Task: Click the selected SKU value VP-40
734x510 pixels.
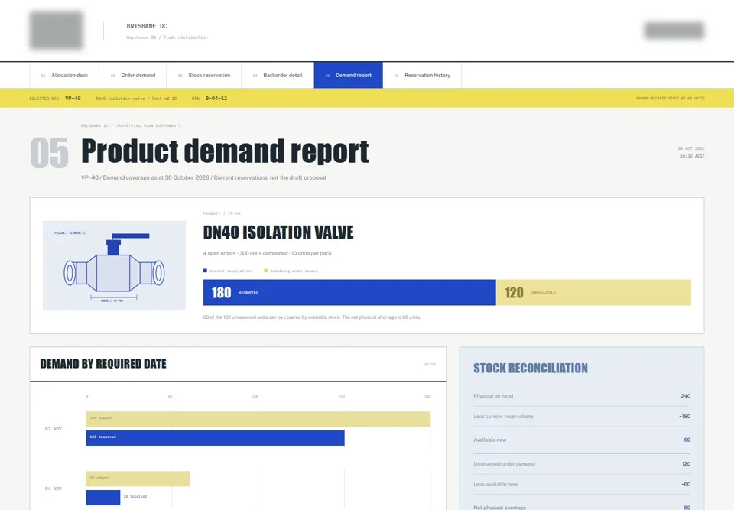Action: 73,99
